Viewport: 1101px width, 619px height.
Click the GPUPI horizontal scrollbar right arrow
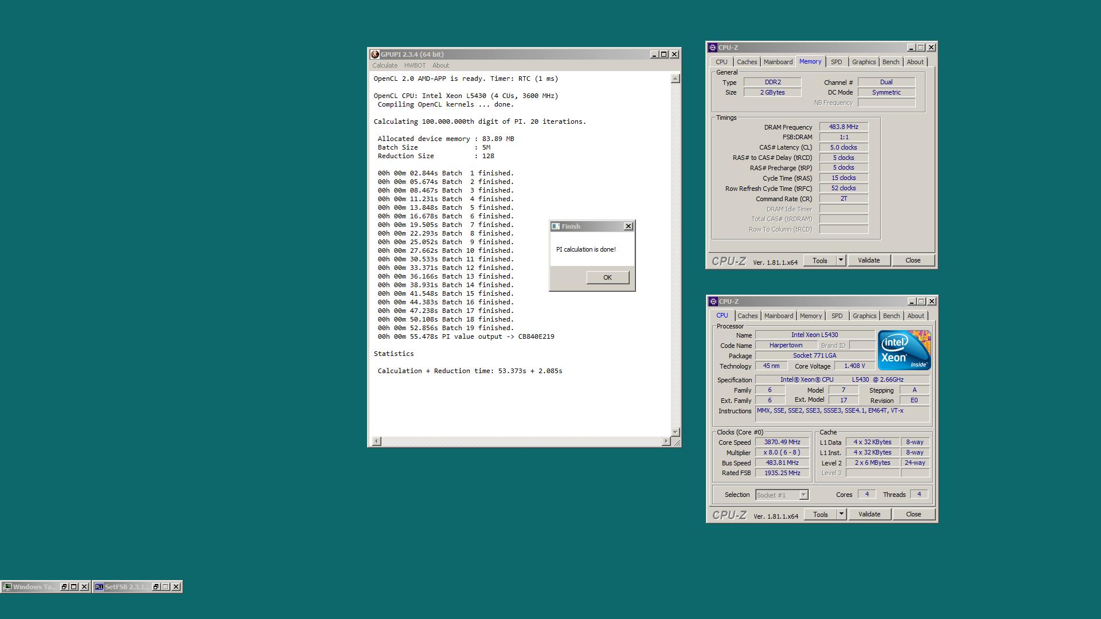pyautogui.click(x=666, y=441)
